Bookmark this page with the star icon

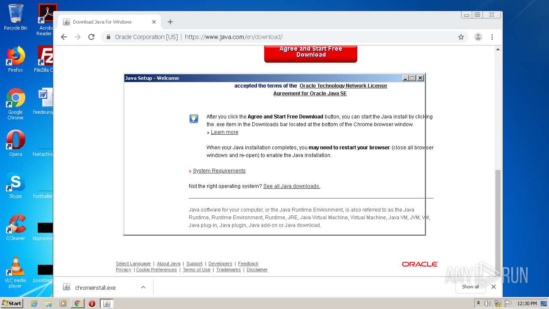[x=461, y=37]
